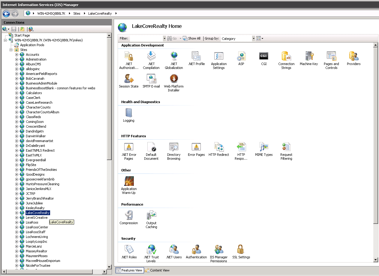Open the Logging feature
The image size is (379, 276).
coord(129,115)
